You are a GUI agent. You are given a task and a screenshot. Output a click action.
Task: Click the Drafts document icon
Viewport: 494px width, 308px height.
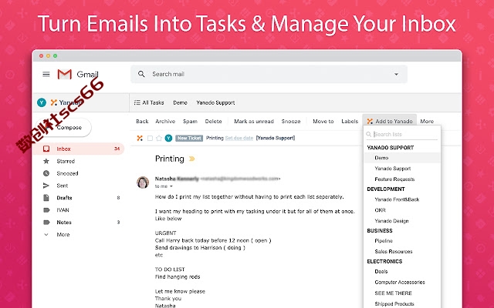46,198
